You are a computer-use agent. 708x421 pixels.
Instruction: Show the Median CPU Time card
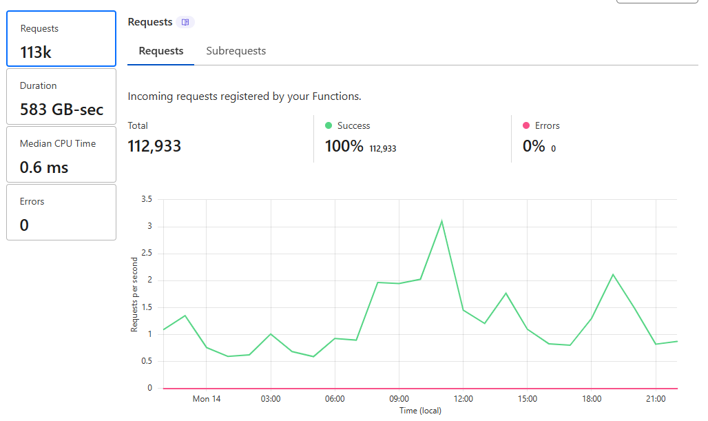61,154
